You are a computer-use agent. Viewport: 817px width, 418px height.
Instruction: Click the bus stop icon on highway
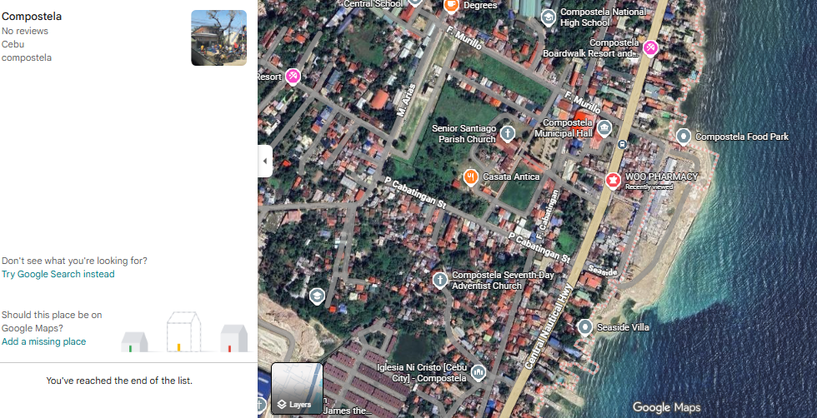tap(622, 143)
